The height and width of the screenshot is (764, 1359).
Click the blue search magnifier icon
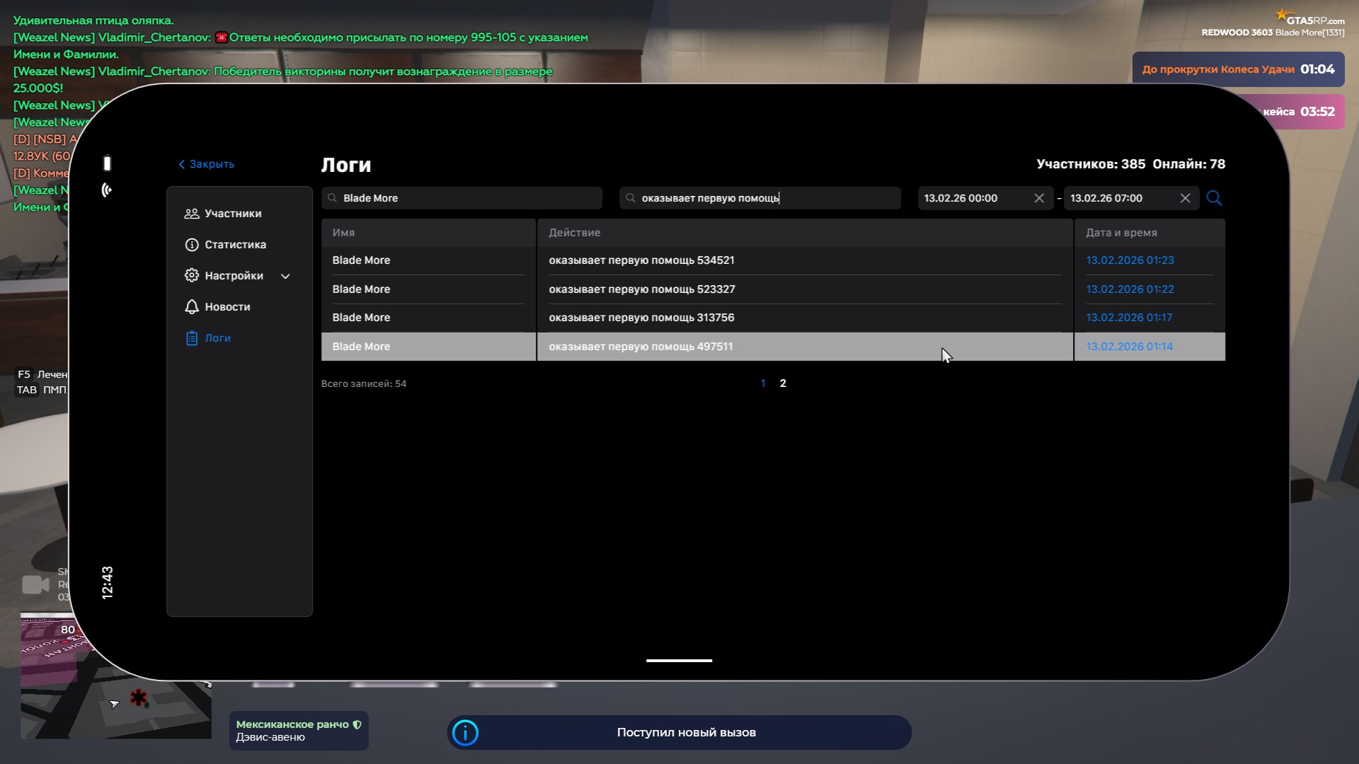tap(1214, 198)
